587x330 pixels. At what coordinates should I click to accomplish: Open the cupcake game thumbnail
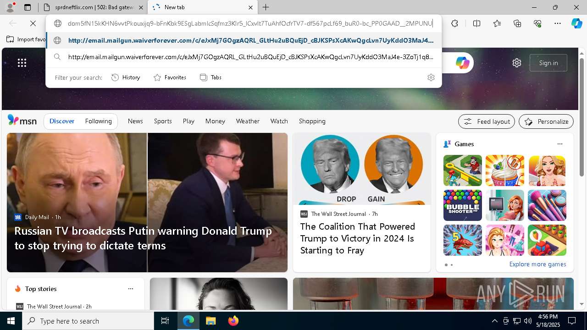504,170
